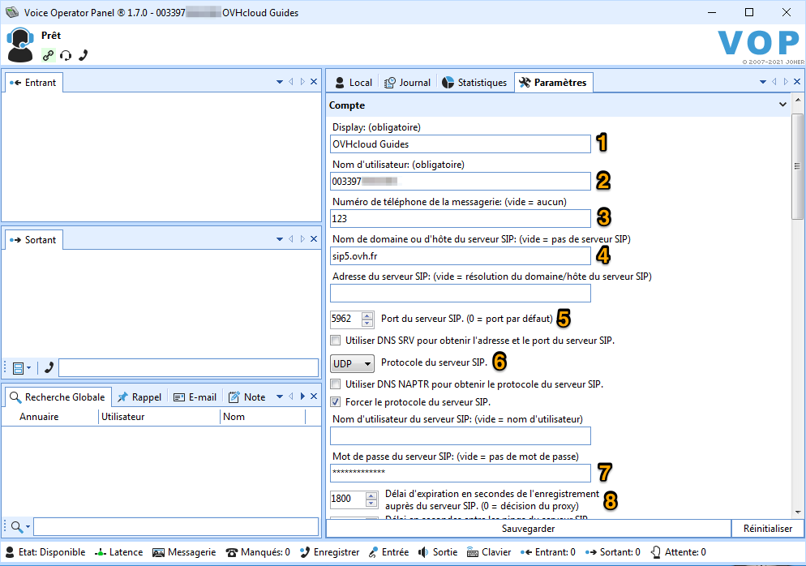Click the phone handset icon under Prêt
The height and width of the screenshot is (566, 806).
tap(82, 55)
